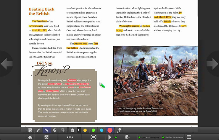Expand the color palette arrow

click(79, 130)
